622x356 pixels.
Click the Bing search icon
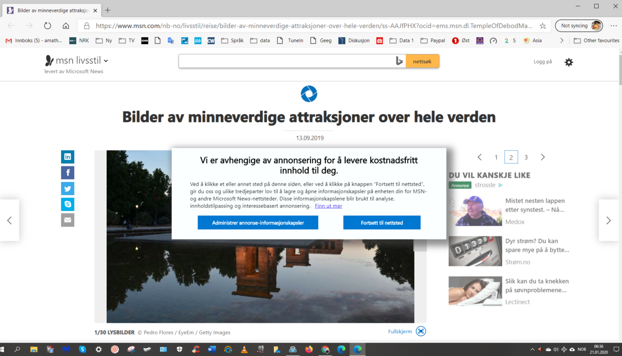tap(399, 61)
